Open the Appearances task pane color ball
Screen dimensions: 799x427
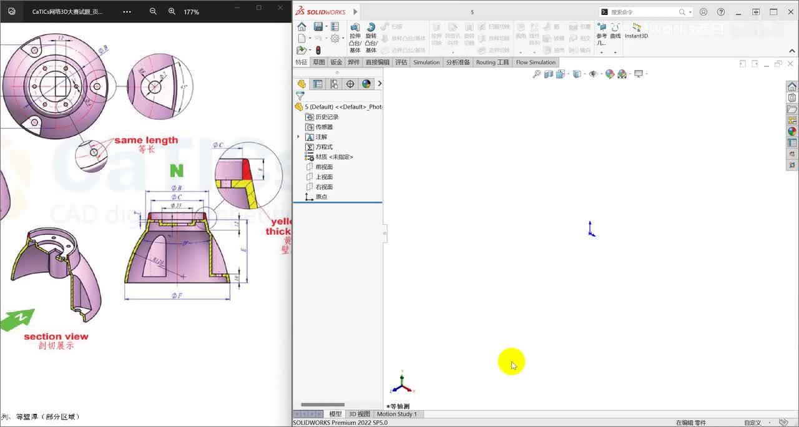click(792, 132)
